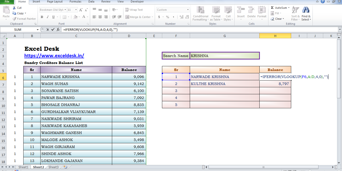Click the Fill Color bucket swatch
Screen dimensions: 342x171
coord(75,17)
